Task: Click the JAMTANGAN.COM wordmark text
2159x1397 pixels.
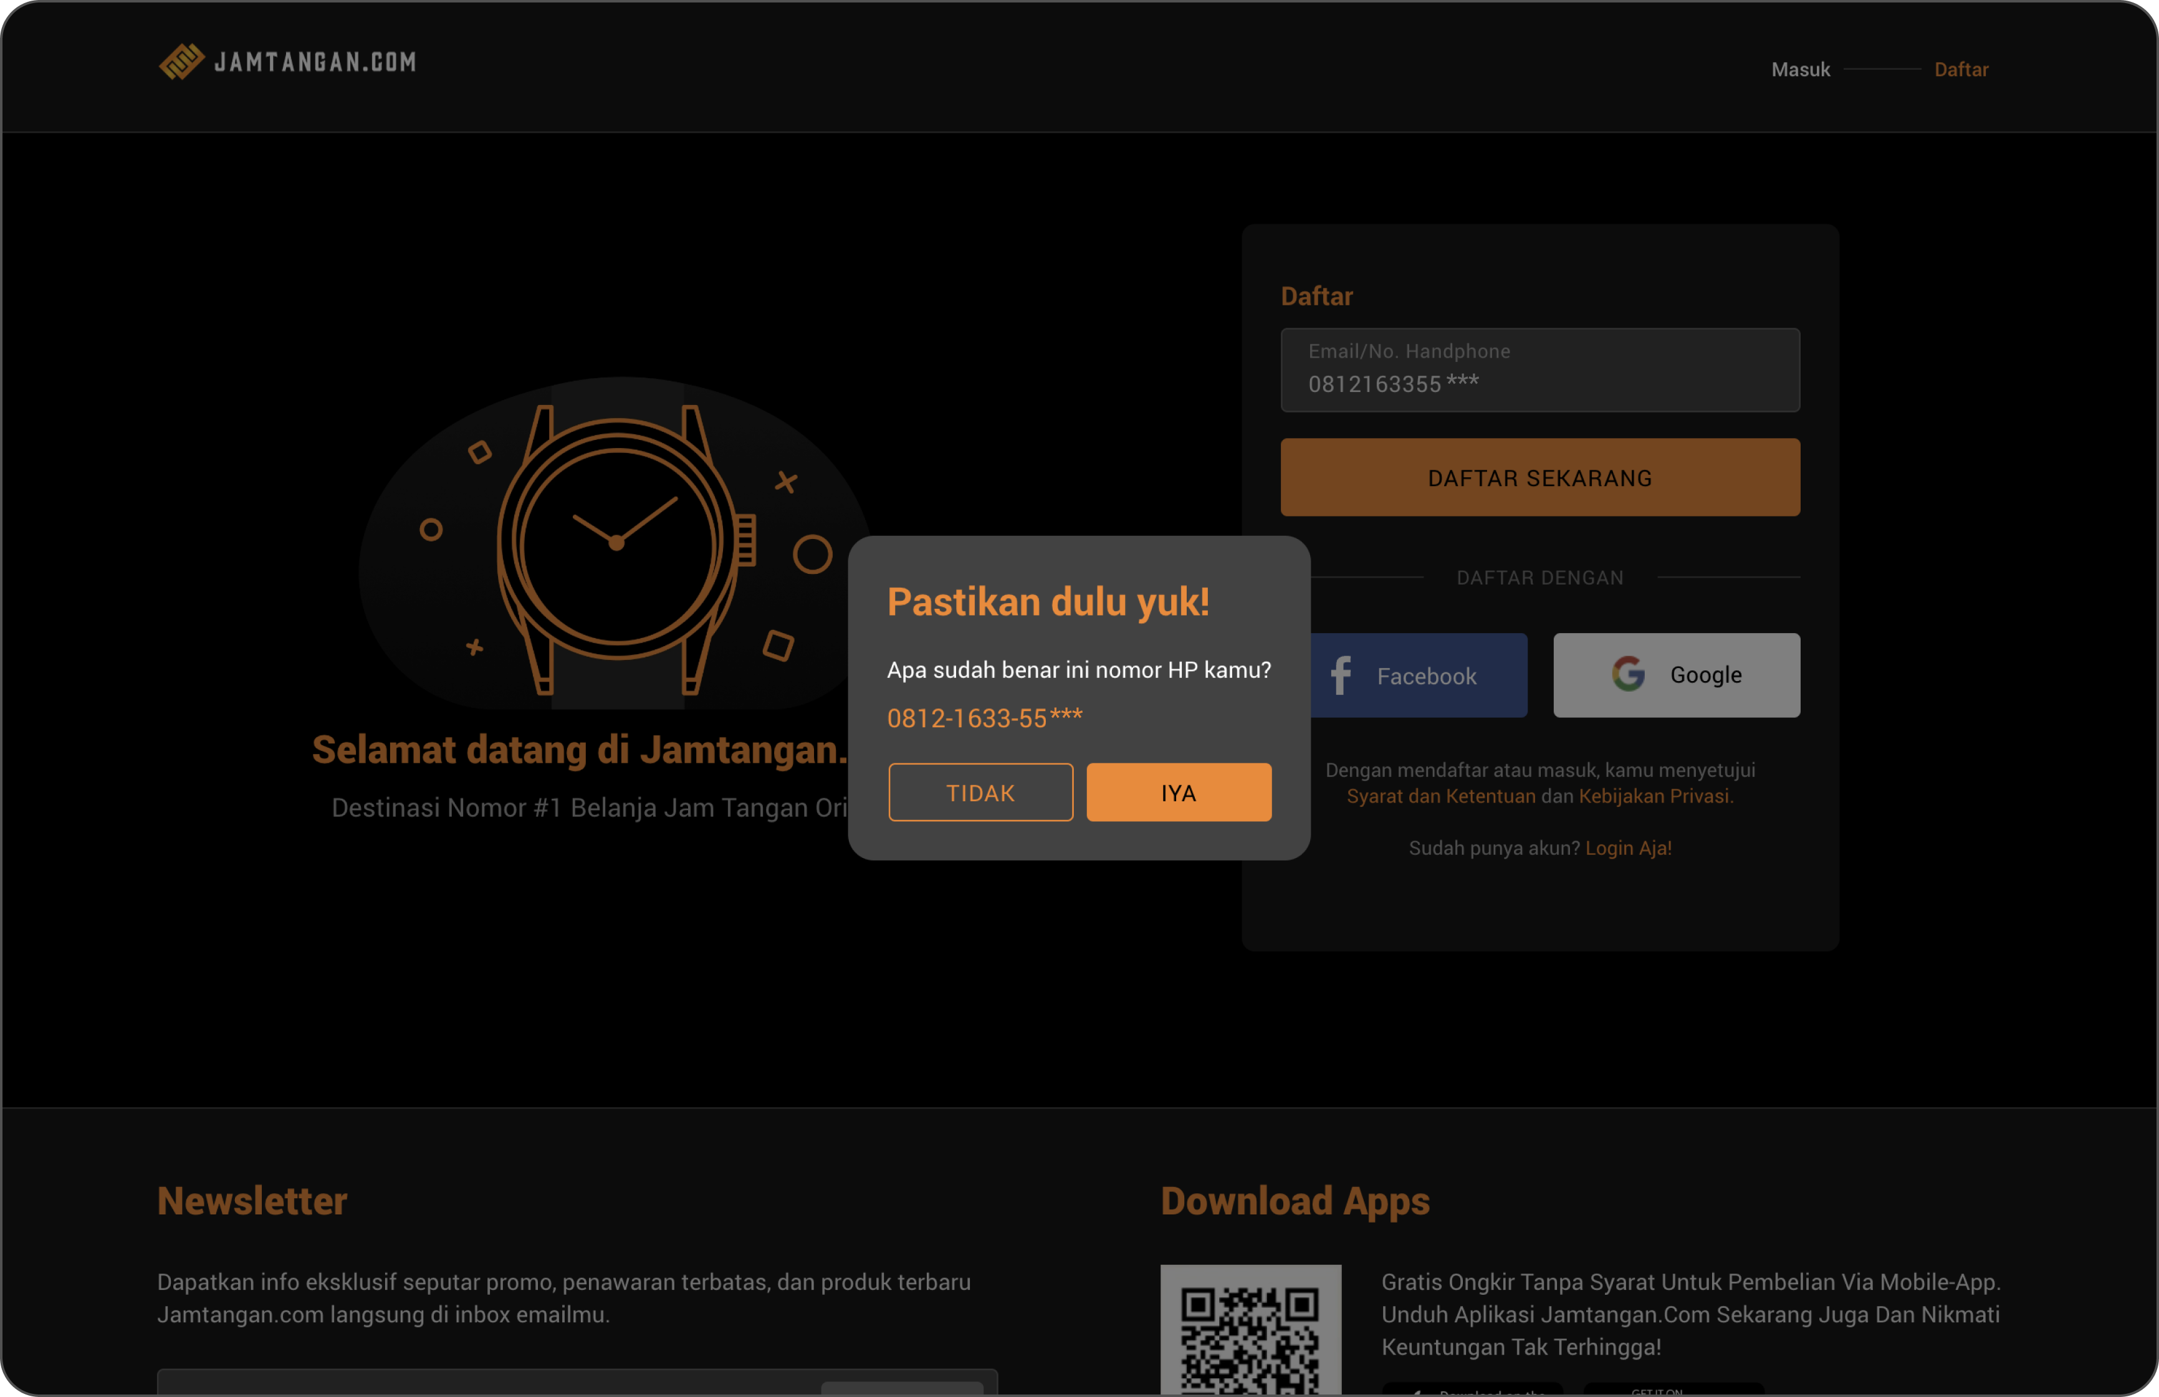Action: (315, 62)
